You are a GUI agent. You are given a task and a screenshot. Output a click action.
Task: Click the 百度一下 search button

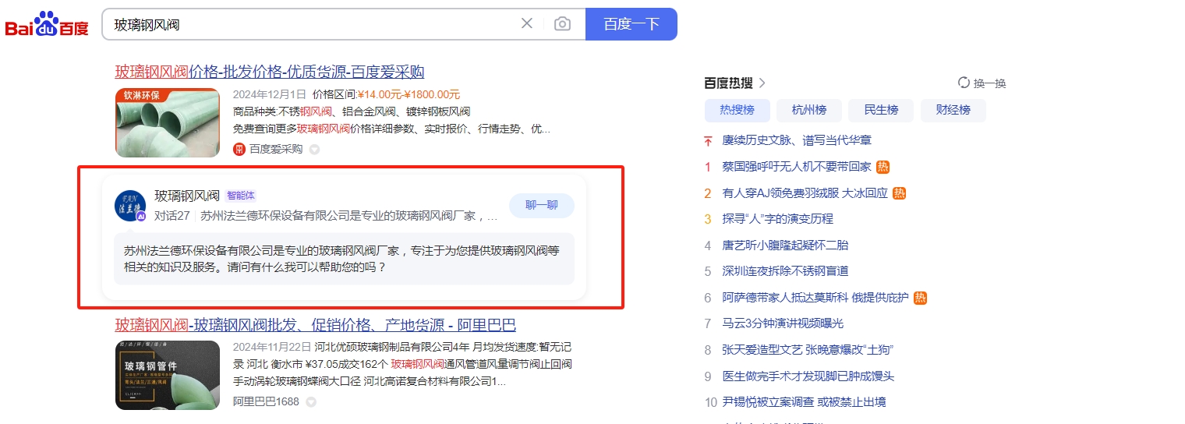click(x=631, y=24)
